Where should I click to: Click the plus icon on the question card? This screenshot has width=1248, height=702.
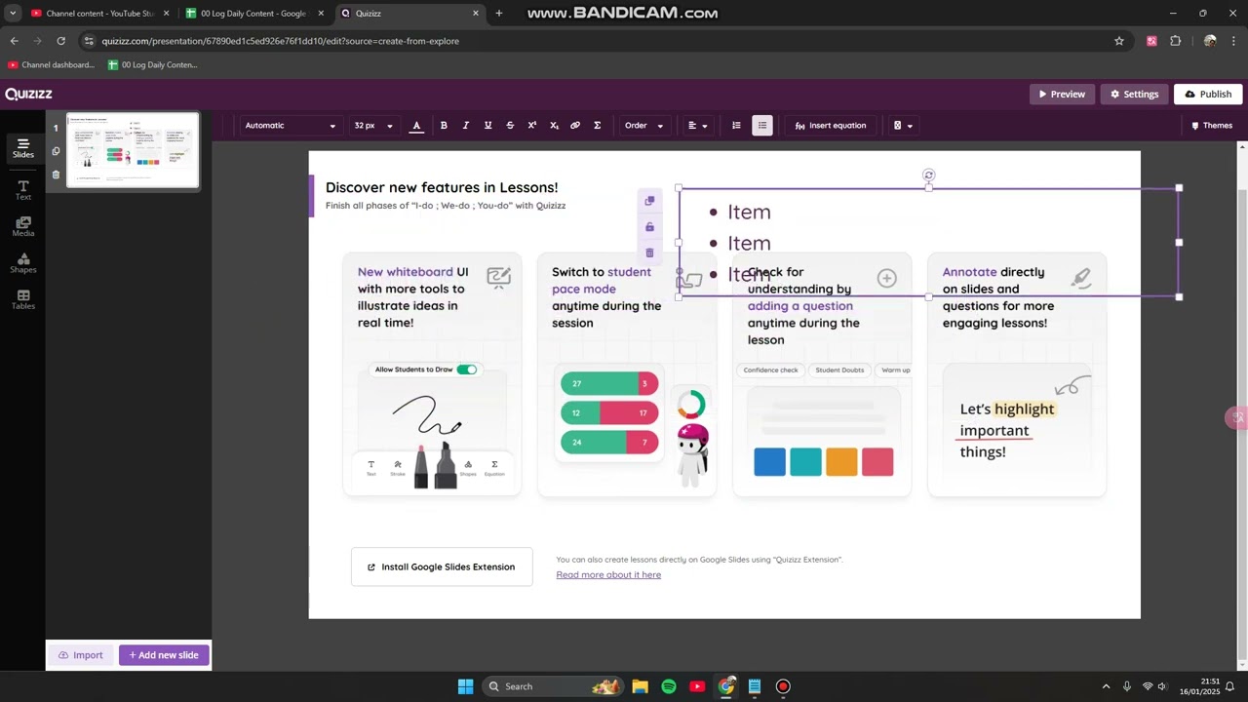point(886,279)
